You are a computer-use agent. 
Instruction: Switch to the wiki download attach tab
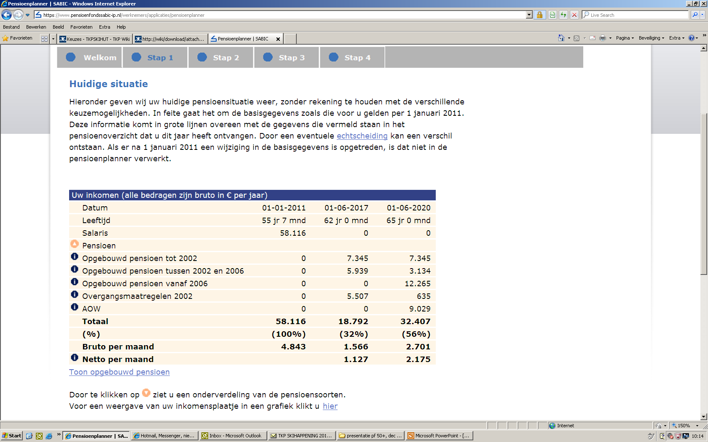pos(170,39)
